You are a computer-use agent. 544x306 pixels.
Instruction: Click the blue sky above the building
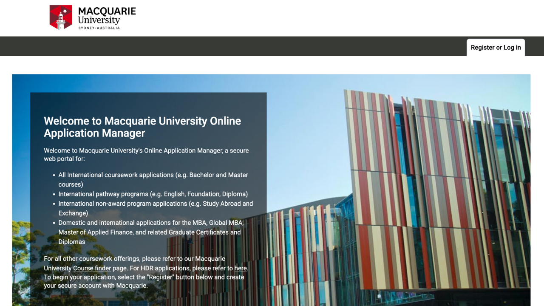click(306, 110)
